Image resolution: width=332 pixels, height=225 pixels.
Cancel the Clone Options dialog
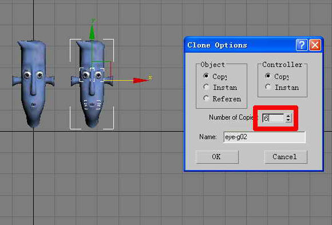click(x=286, y=157)
